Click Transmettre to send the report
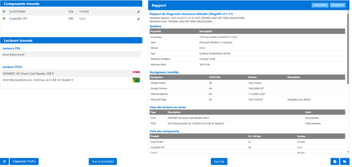Screen dimensions: 352x167 320,5
